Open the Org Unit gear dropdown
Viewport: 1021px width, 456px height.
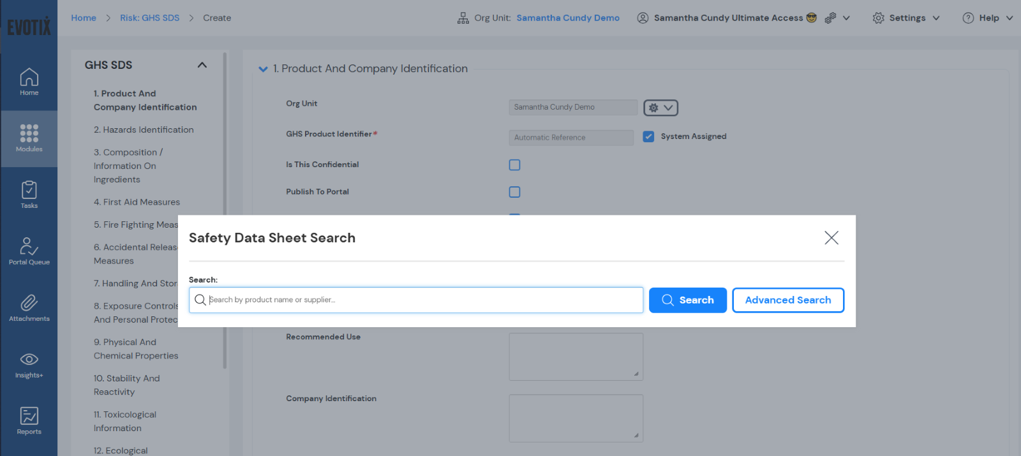pos(660,108)
